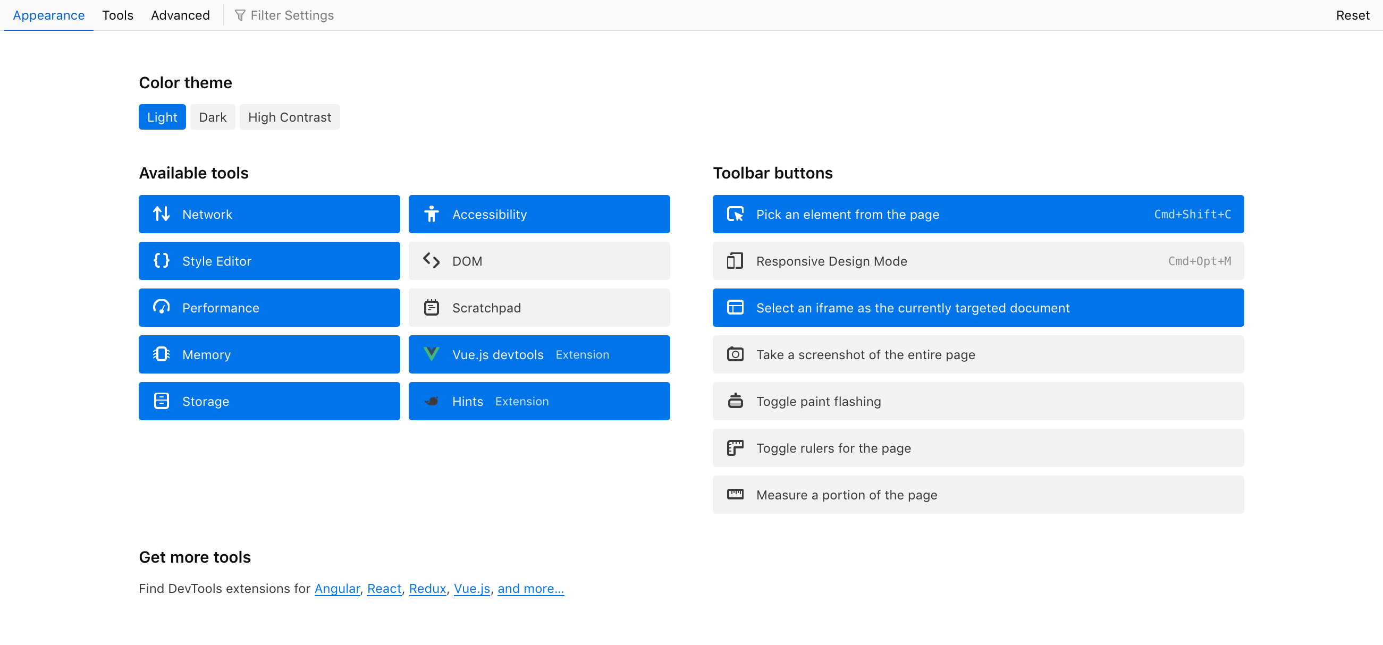Click the Scratchpad notepad icon
1383x645 pixels.
(432, 308)
